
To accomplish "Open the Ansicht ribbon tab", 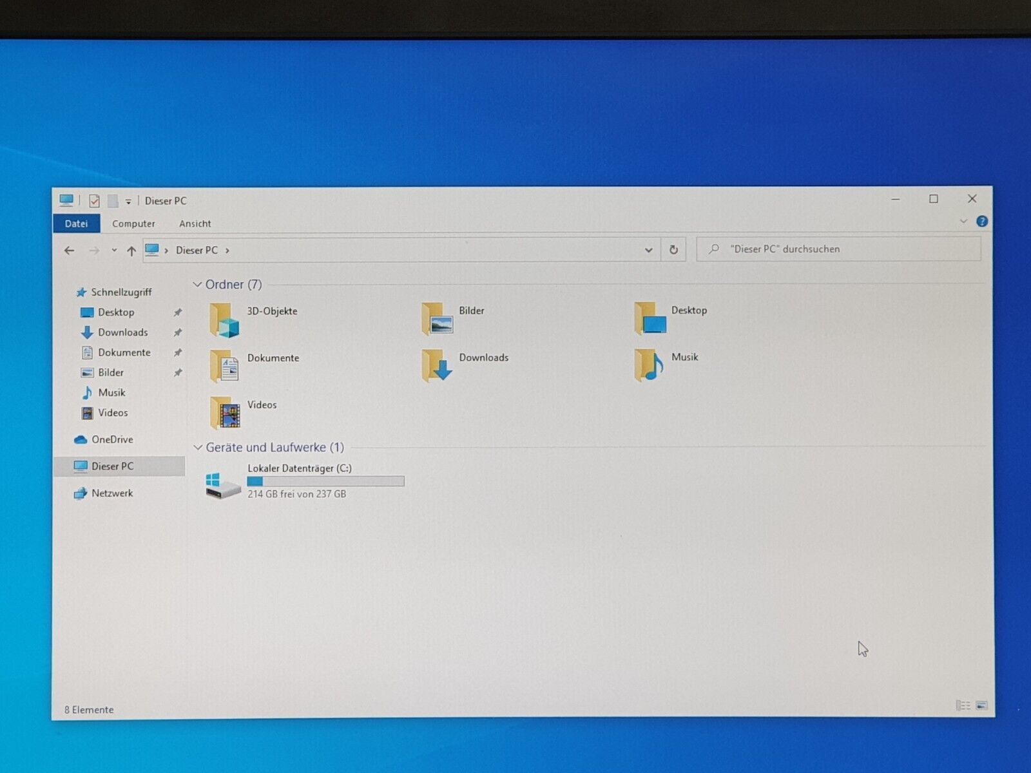I will point(195,224).
